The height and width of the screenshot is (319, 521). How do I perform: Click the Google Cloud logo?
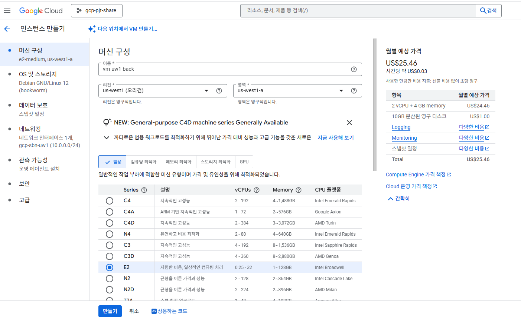(x=41, y=11)
